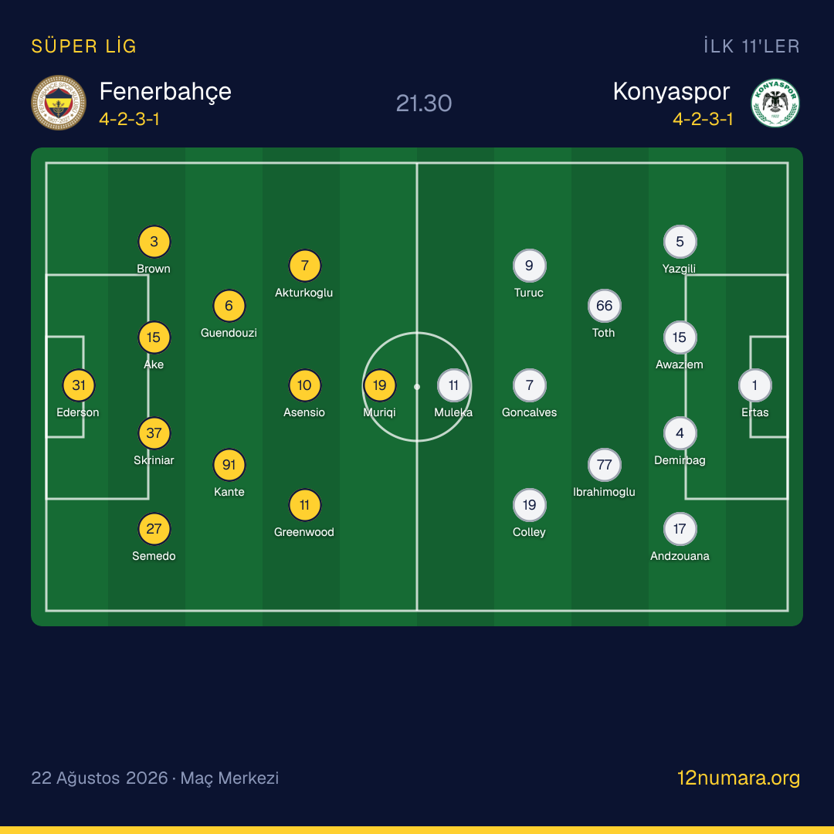
Task: Click Kante's number 91 marker
Action: click(229, 465)
